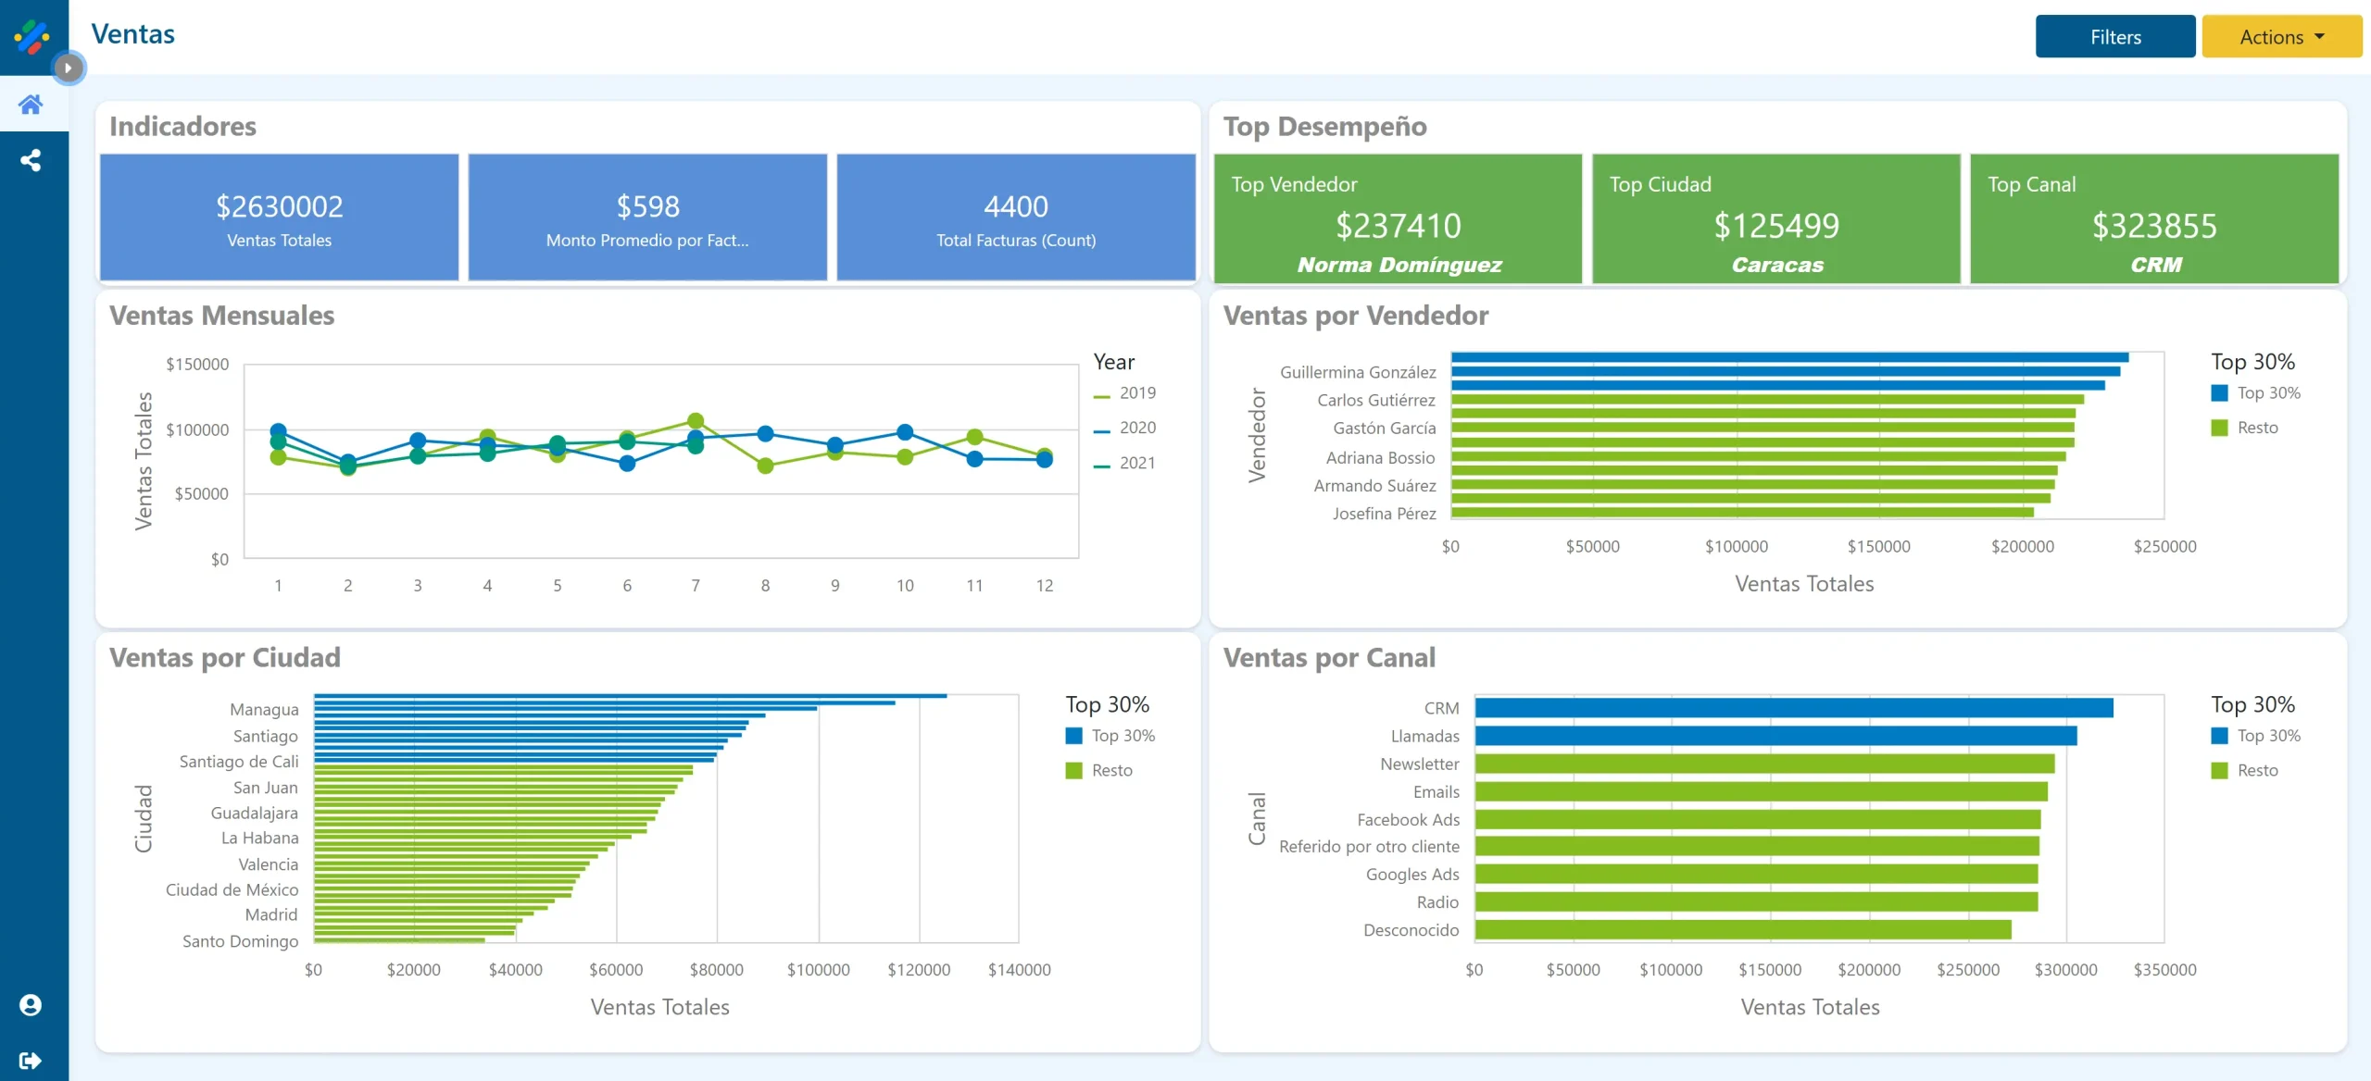Click the Top Ciudad Caracas card
Viewport: 2371px width, 1081px height.
click(1775, 220)
